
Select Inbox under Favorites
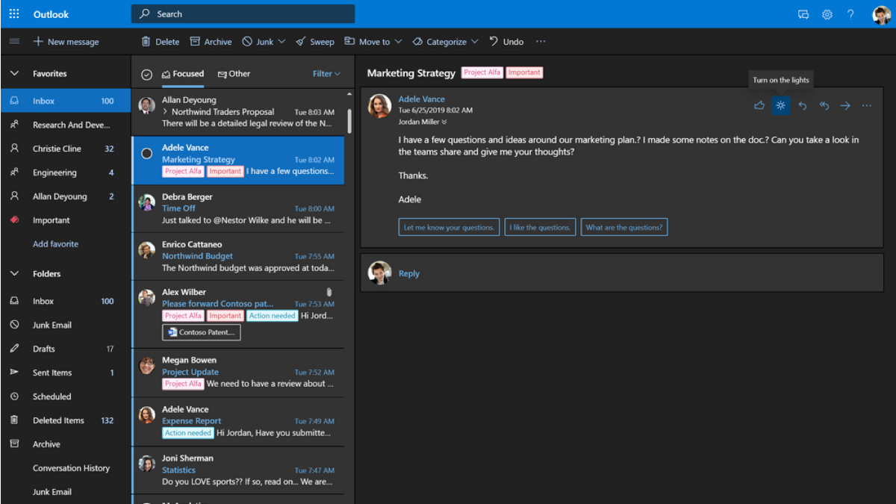65,101
